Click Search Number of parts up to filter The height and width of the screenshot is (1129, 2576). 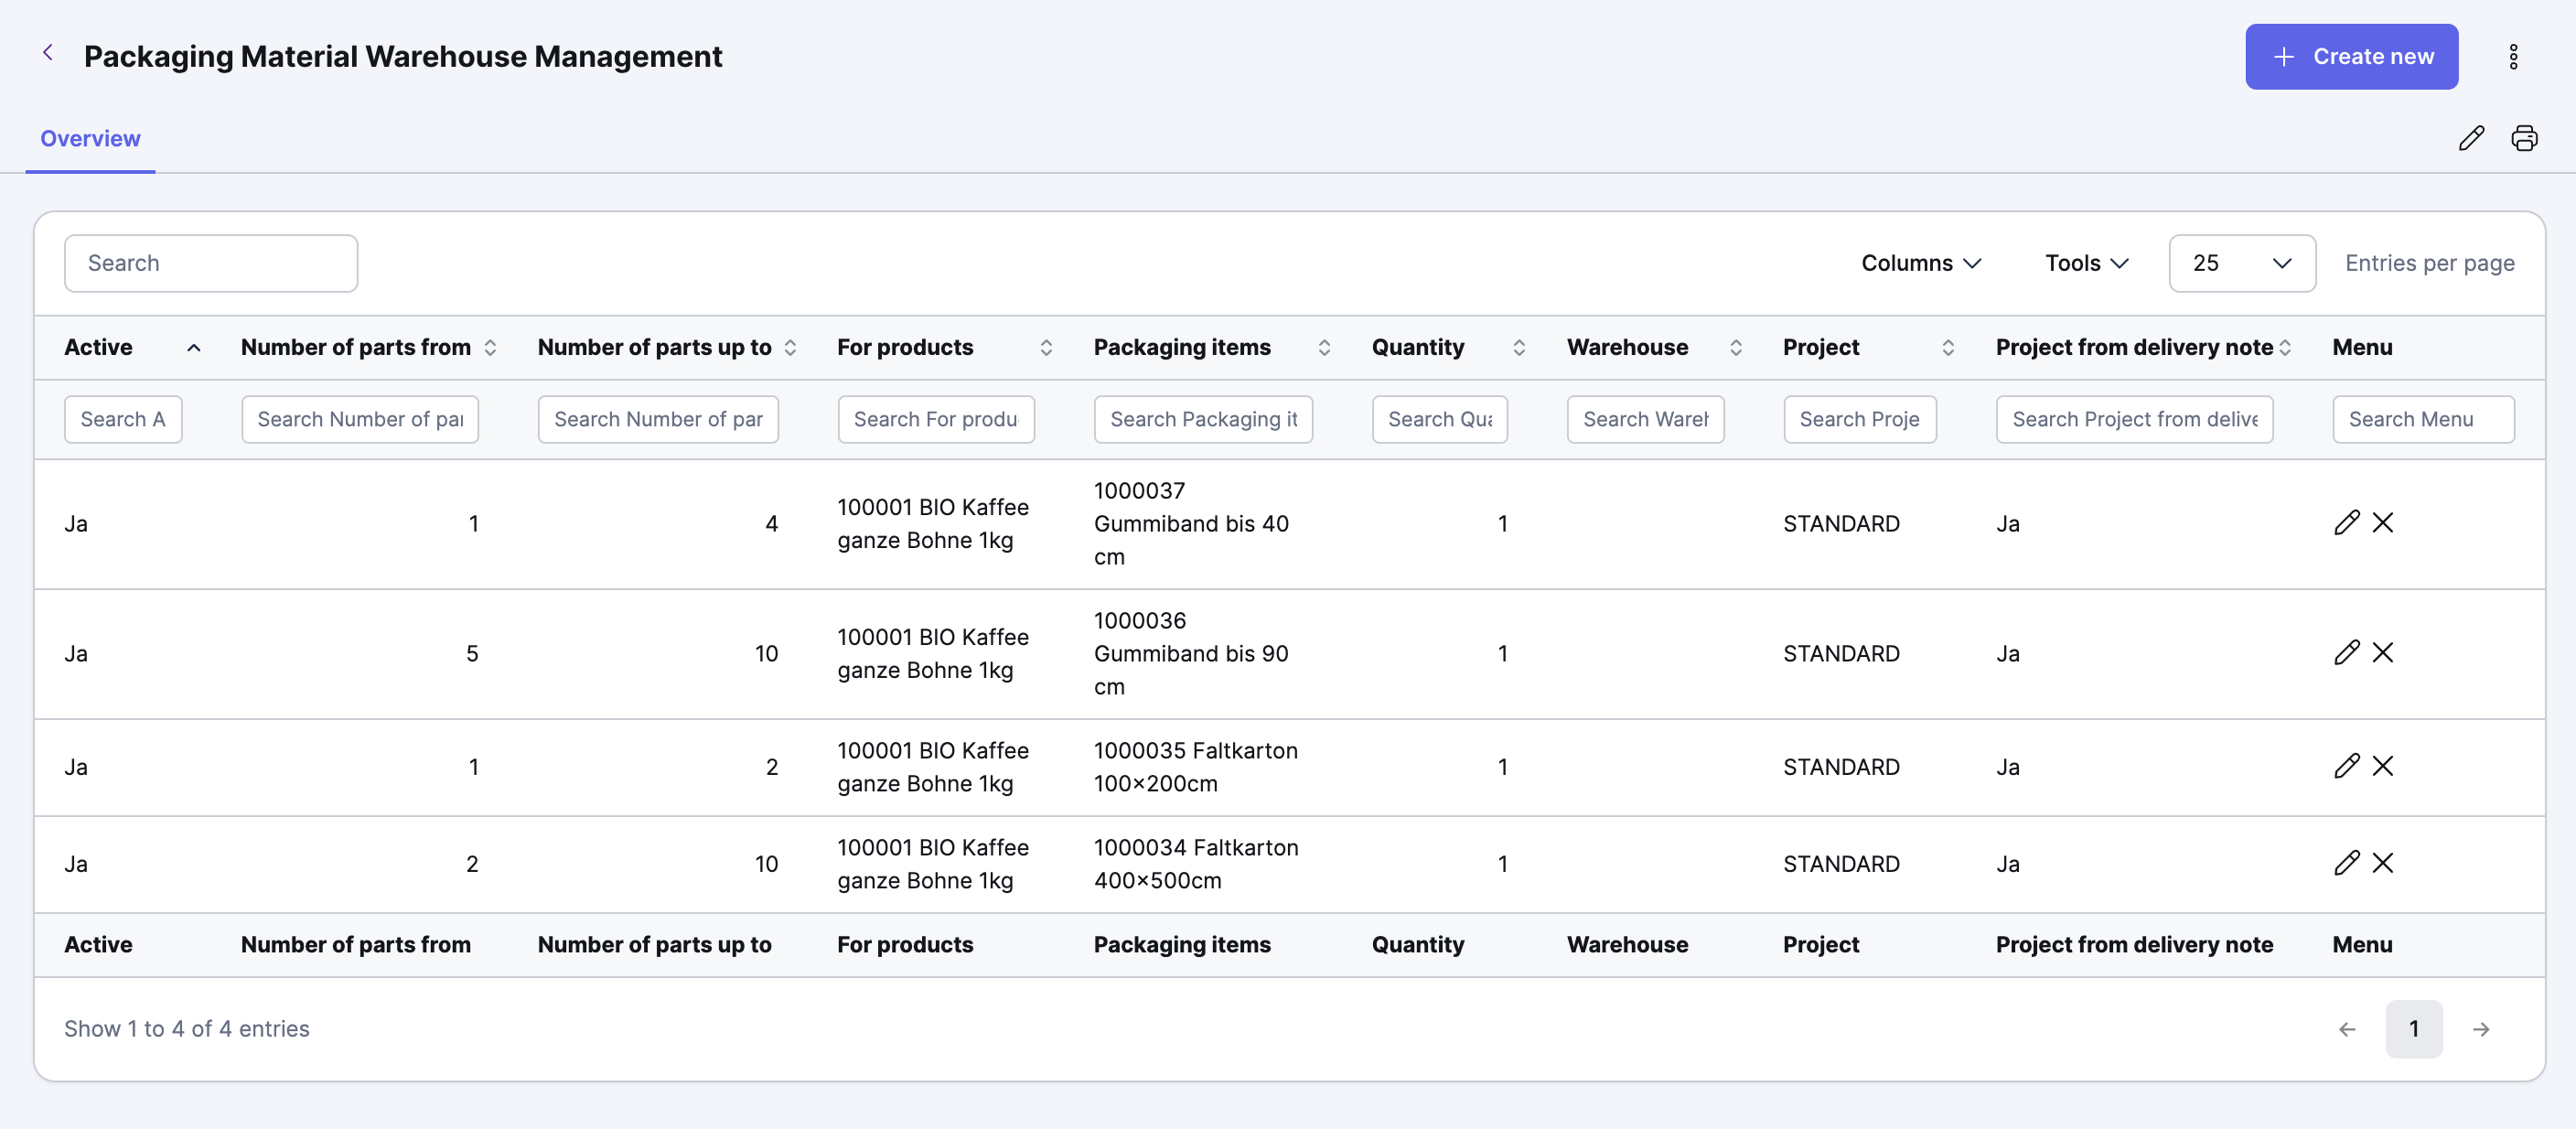point(658,419)
